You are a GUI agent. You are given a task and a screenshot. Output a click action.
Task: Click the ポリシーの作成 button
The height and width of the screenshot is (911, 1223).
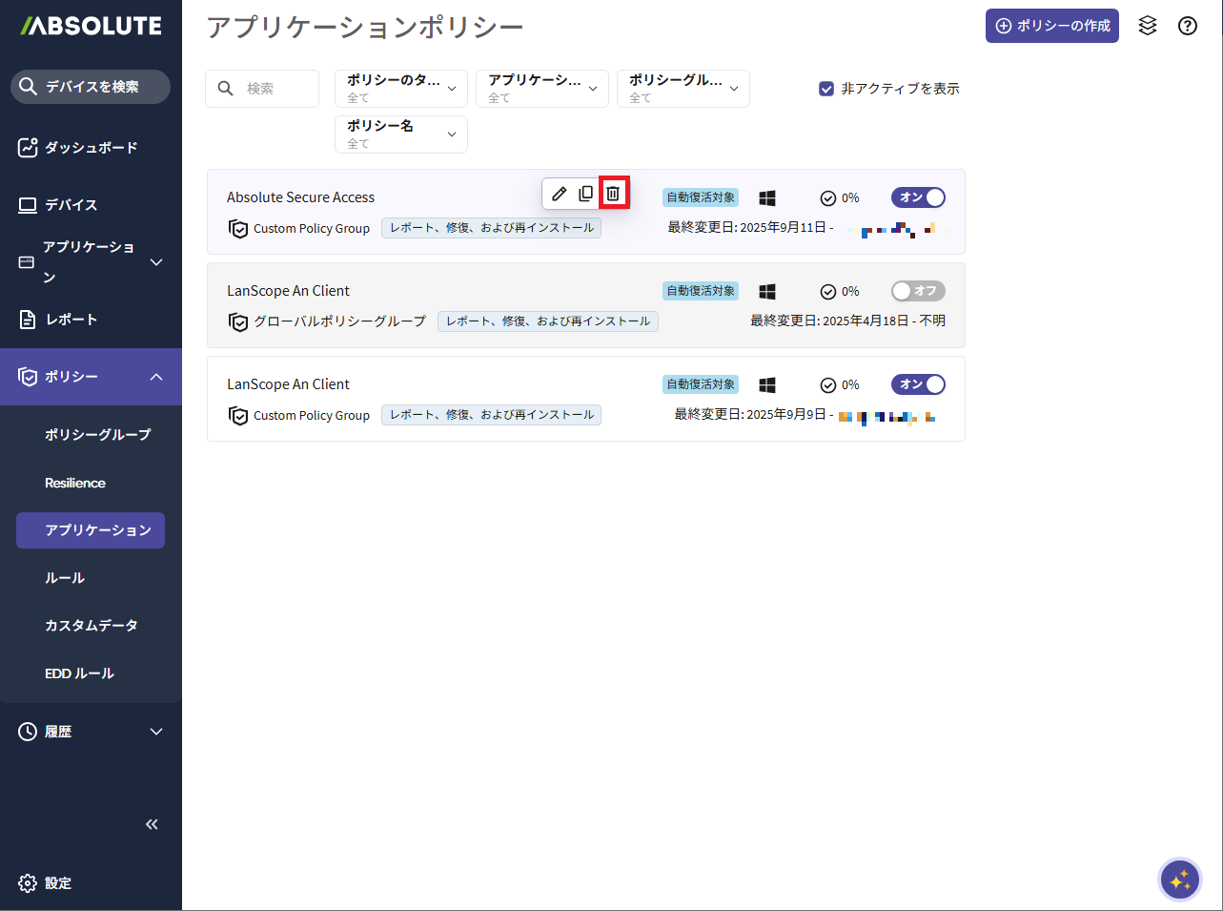click(x=1052, y=26)
